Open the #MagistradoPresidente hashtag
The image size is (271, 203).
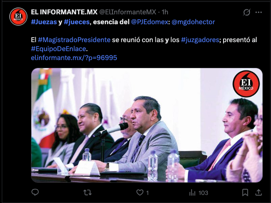[74, 40]
